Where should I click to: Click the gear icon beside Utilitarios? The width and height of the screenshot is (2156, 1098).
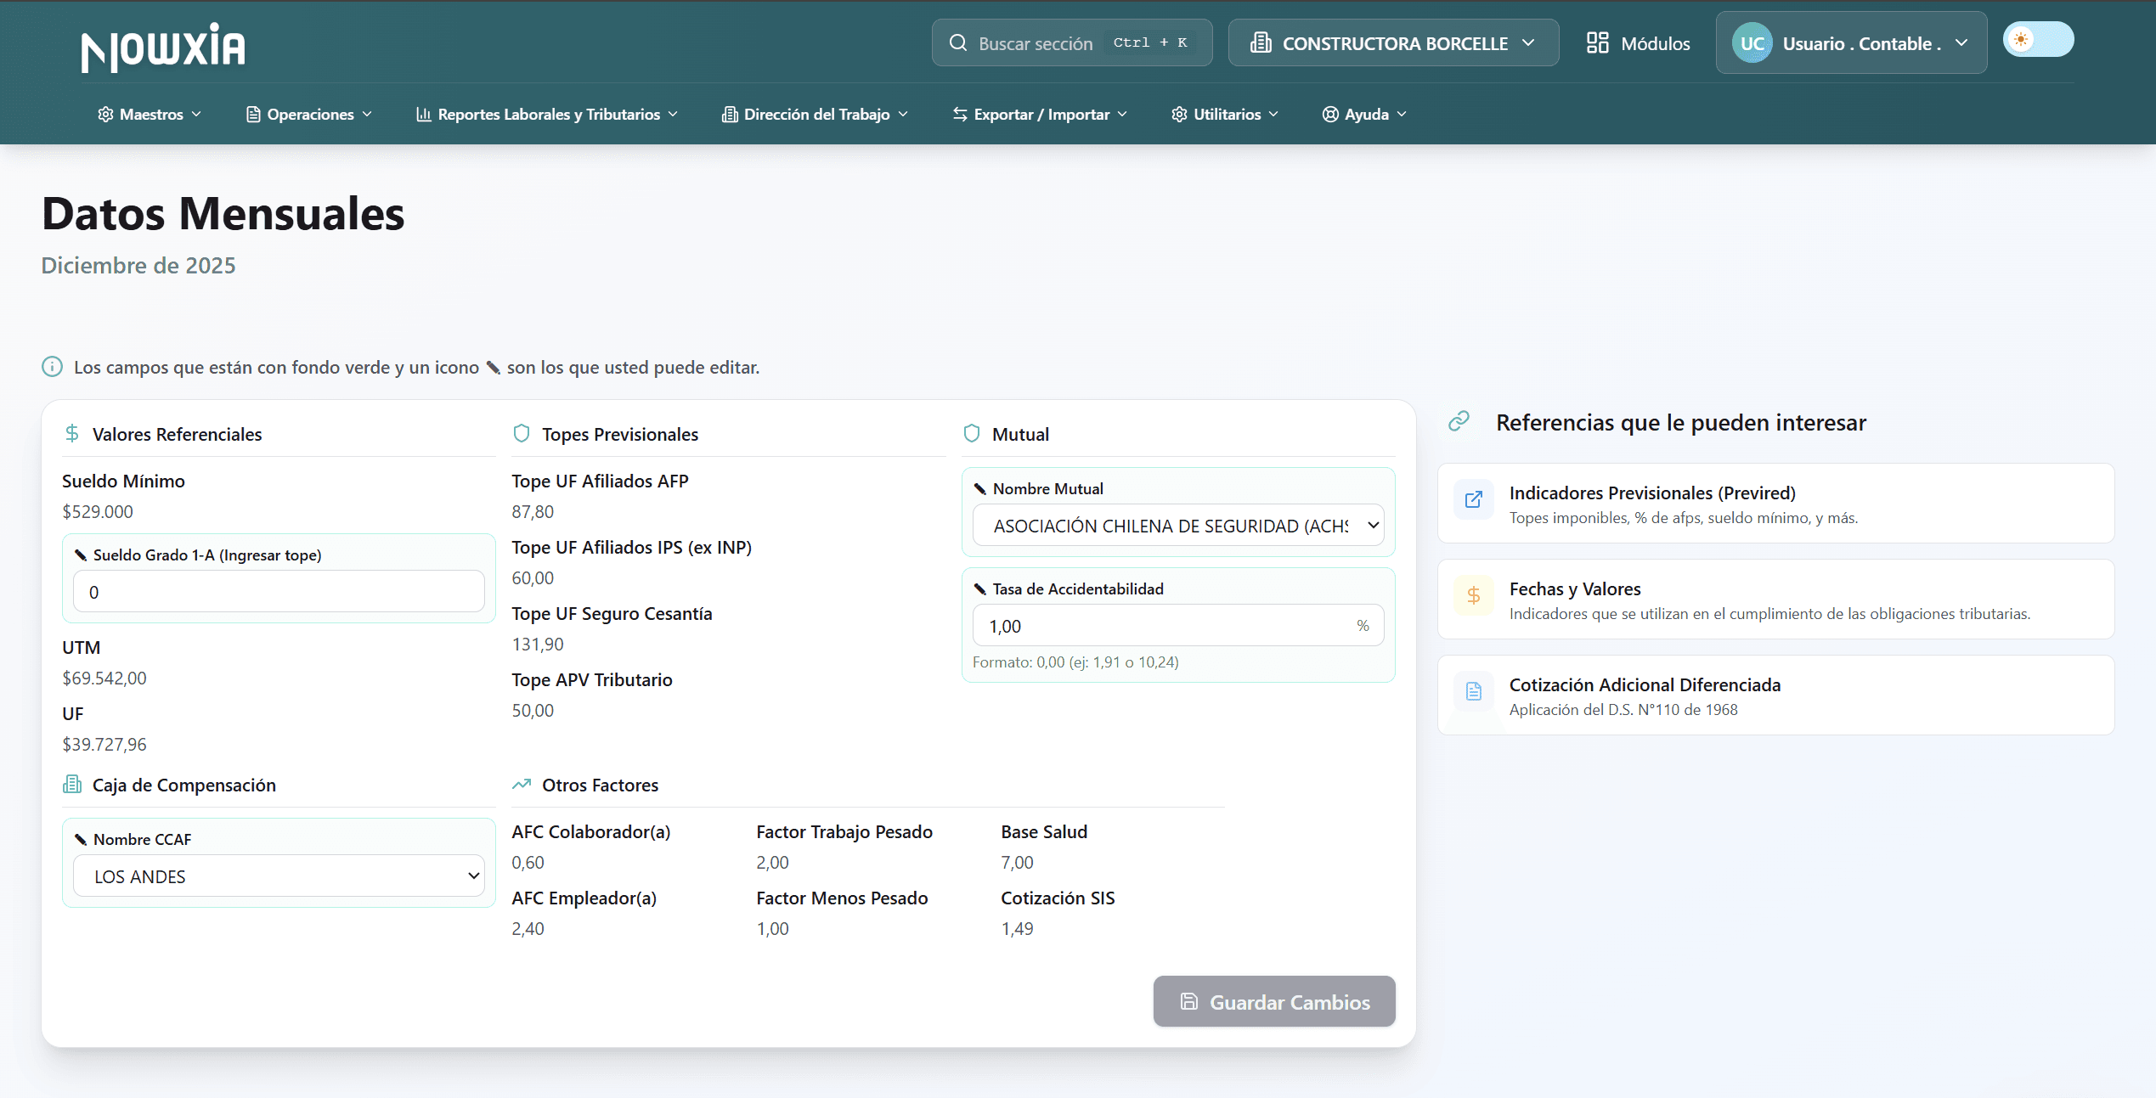pyautogui.click(x=1179, y=114)
